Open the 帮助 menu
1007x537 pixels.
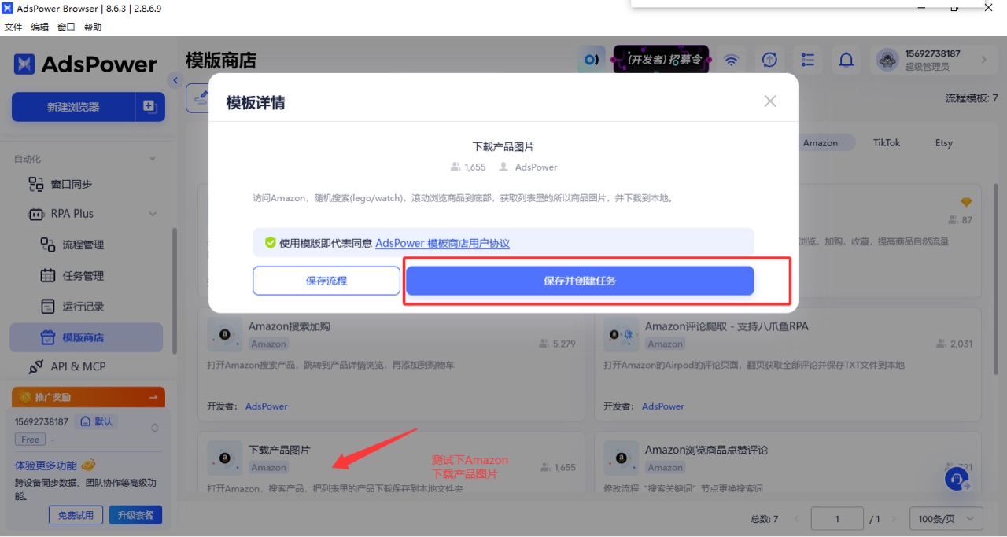[x=93, y=27]
